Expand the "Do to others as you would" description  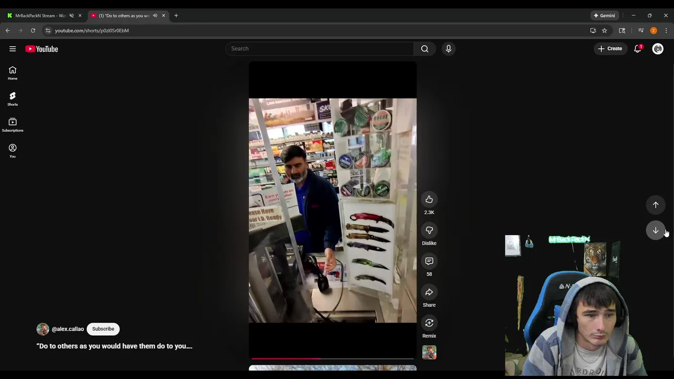point(114,346)
